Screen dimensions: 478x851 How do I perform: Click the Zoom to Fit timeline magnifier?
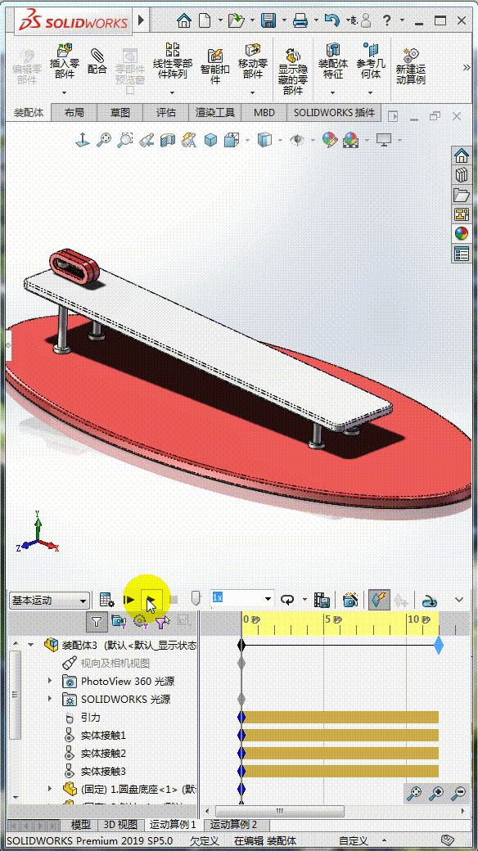[x=414, y=794]
